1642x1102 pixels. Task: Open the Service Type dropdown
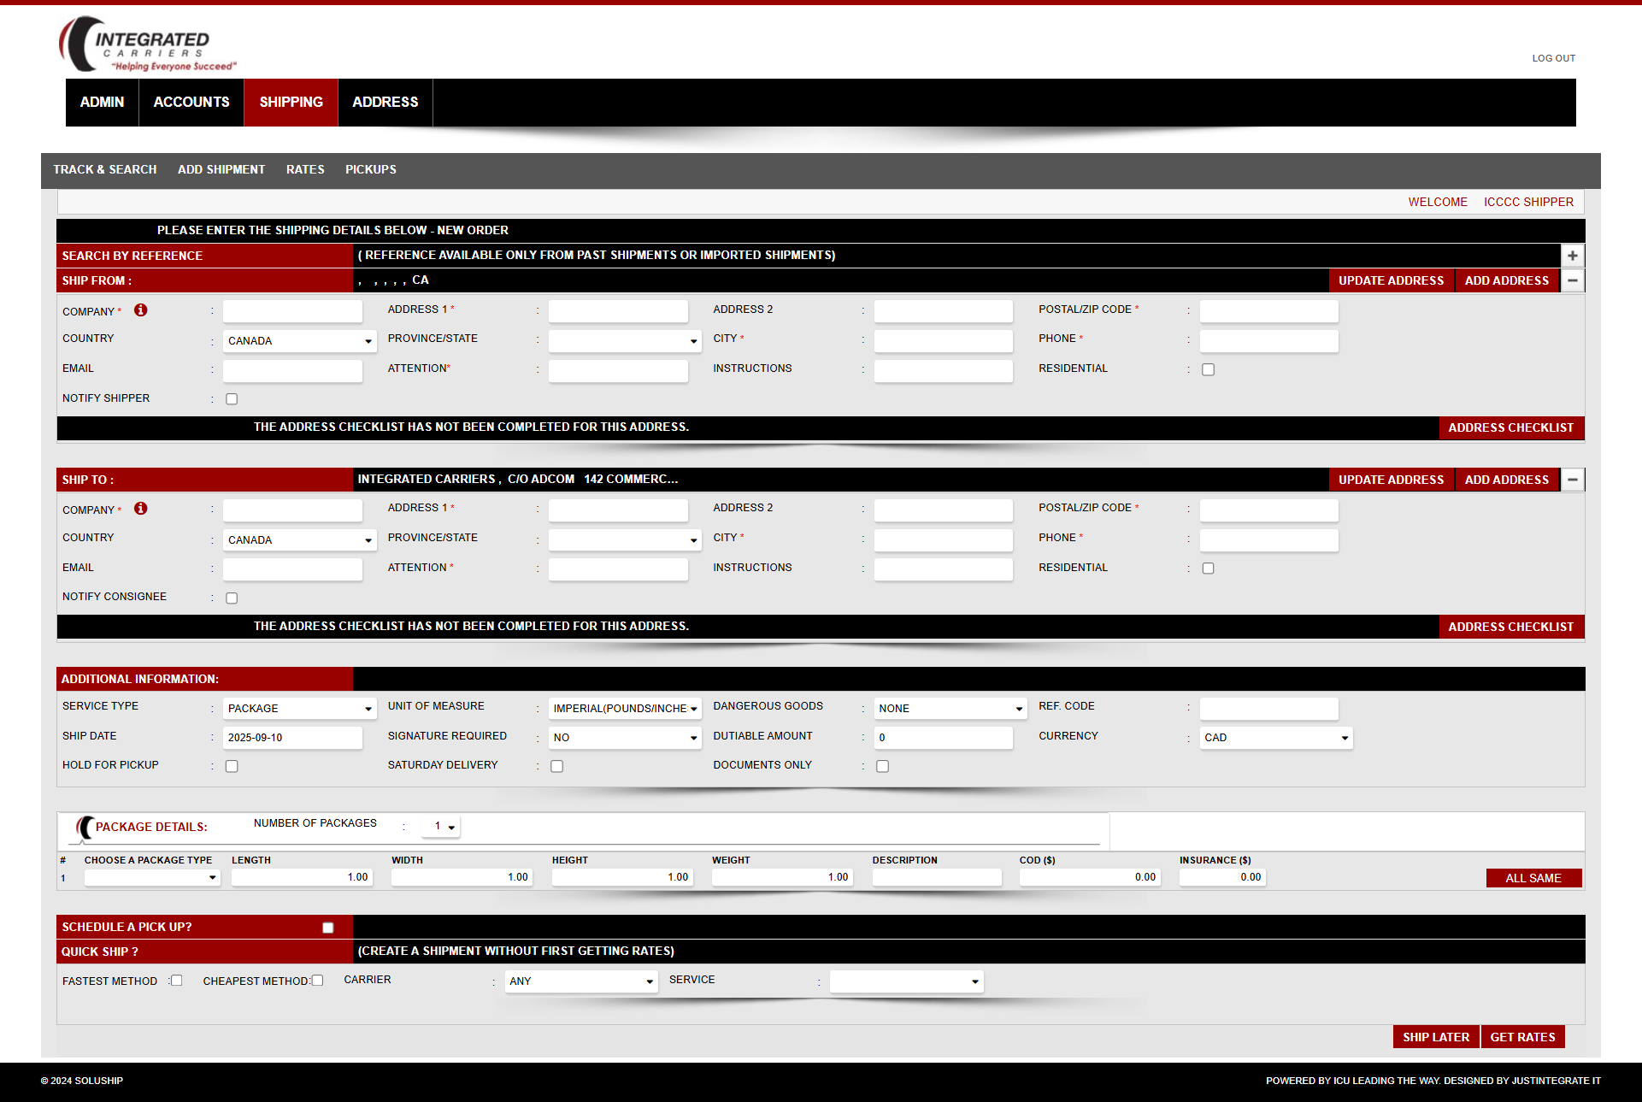[x=299, y=709]
